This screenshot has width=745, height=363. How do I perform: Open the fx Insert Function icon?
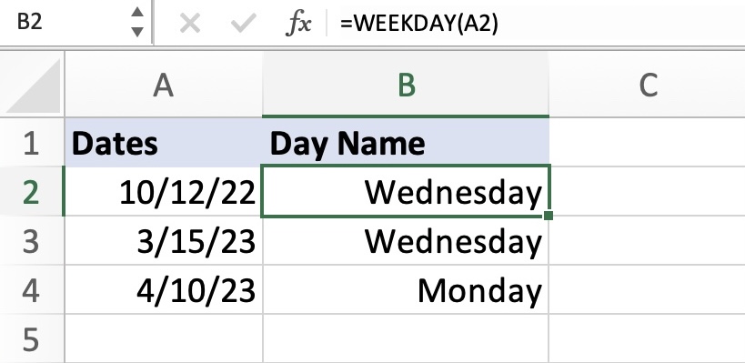[297, 24]
